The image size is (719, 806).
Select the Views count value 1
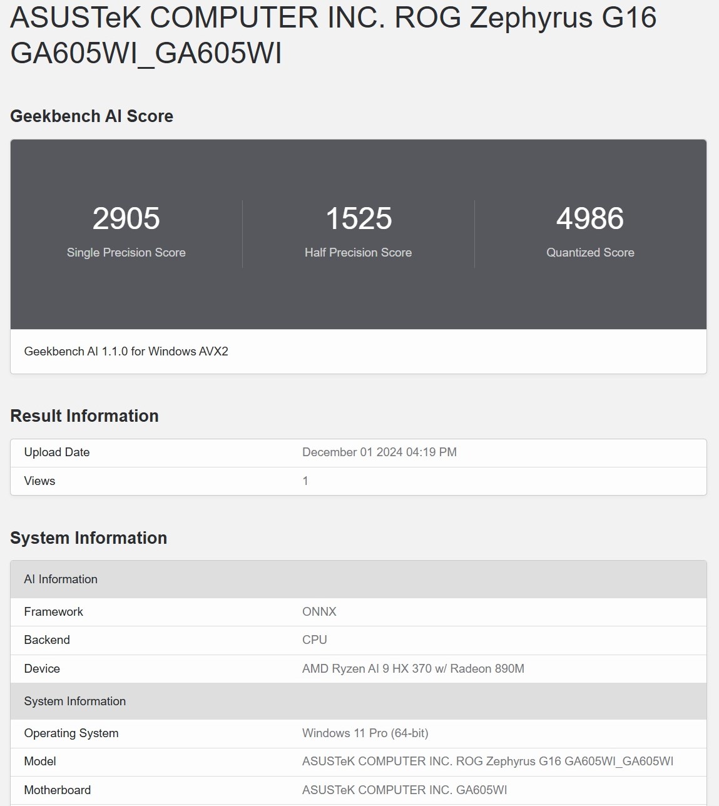(x=305, y=481)
